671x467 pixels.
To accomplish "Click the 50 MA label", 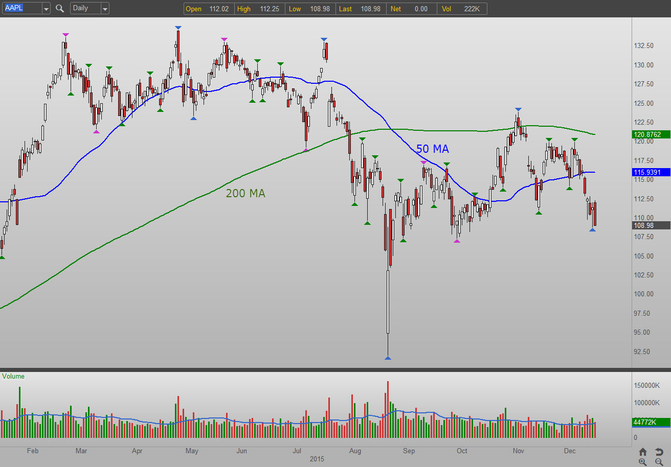I will pyautogui.click(x=432, y=149).
